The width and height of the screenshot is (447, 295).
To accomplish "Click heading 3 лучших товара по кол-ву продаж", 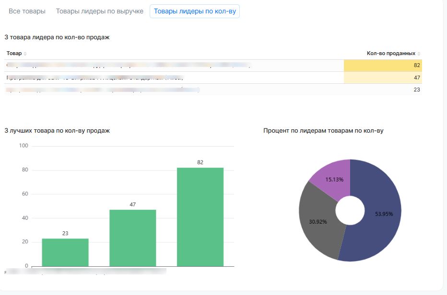I will (x=57, y=130).
